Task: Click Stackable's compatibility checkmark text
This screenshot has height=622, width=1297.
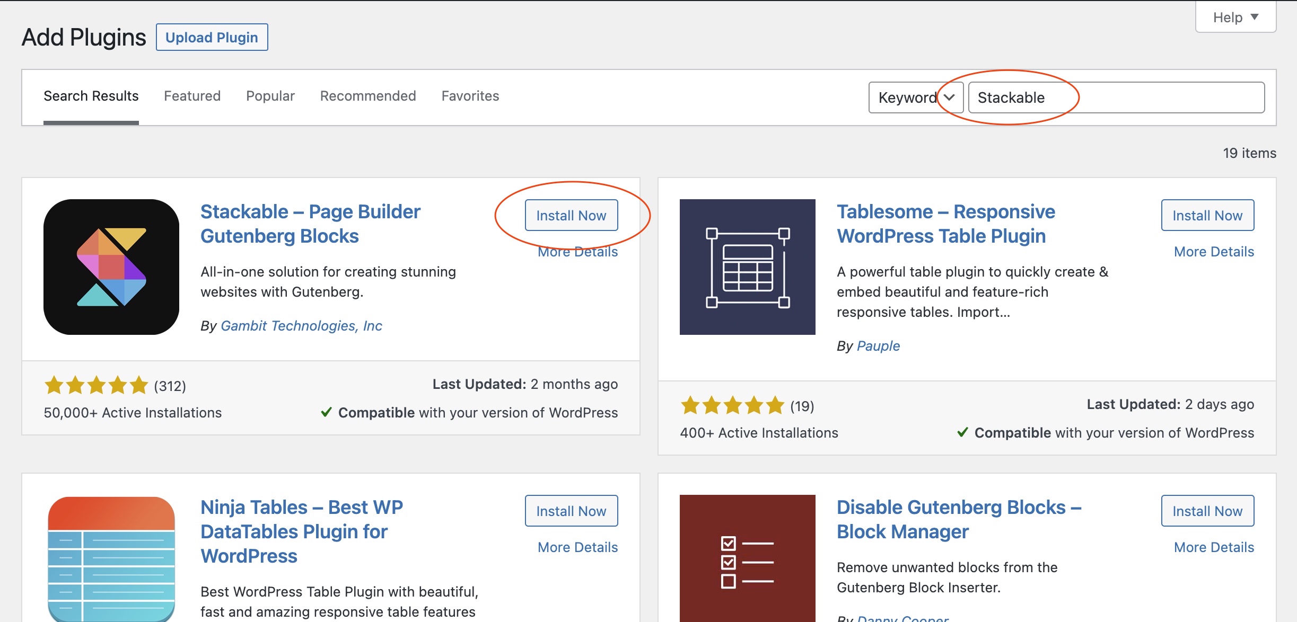Action: [x=469, y=413]
